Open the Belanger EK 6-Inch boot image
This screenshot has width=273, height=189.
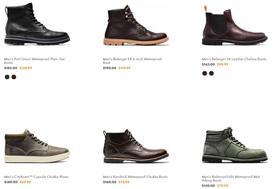click(x=136, y=25)
